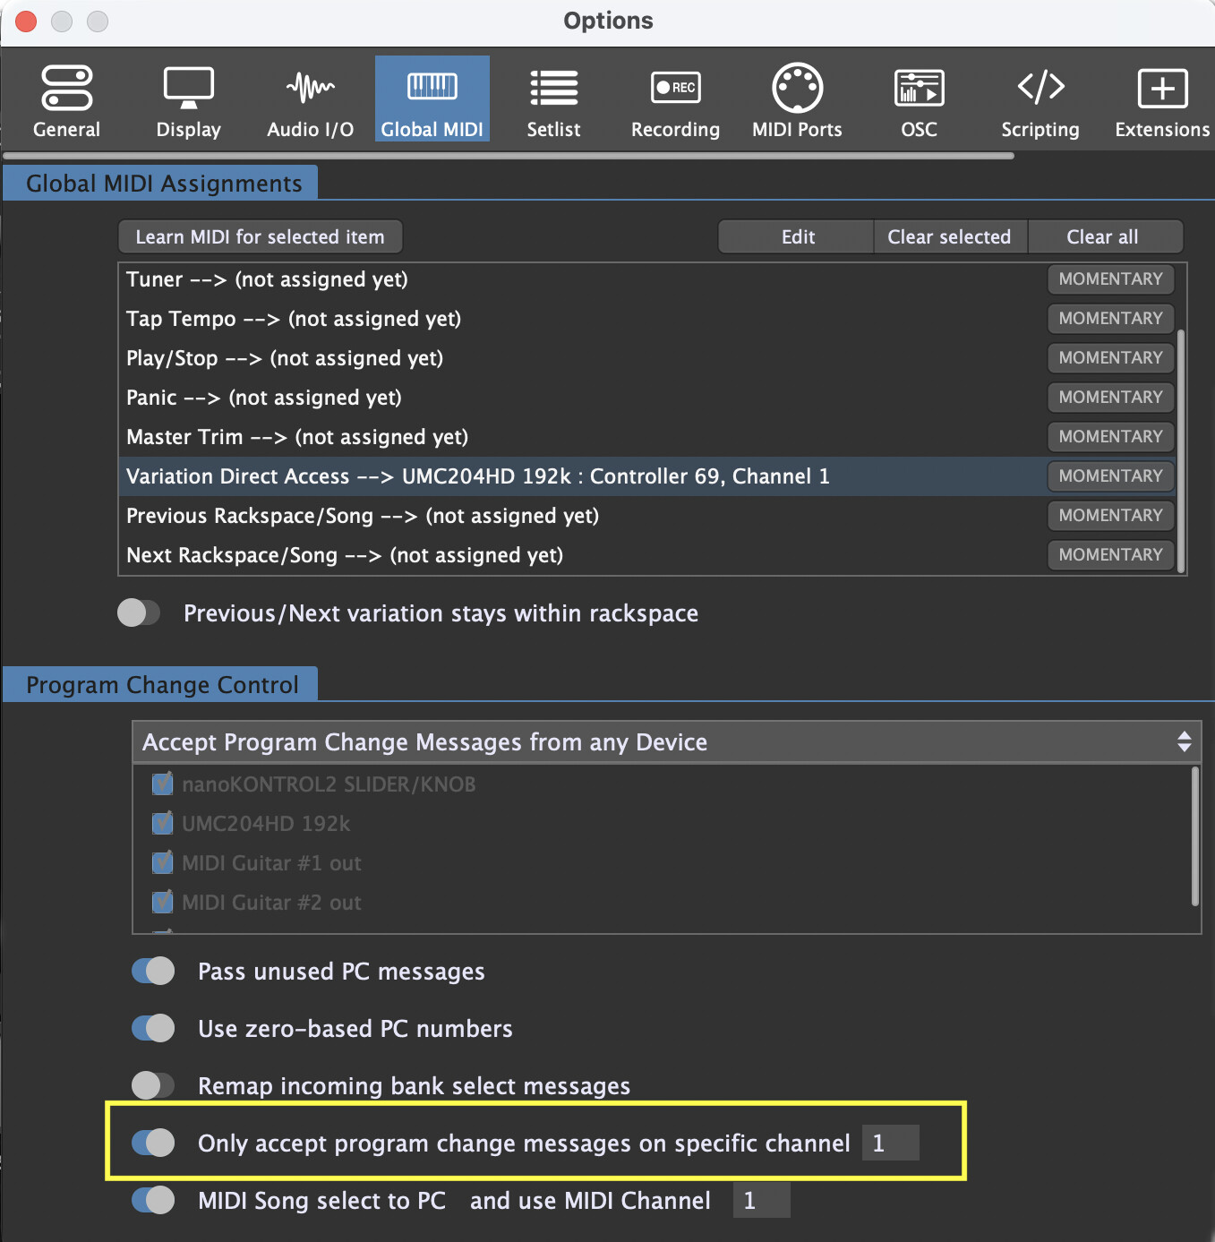Switch to Audio I/O settings
Viewport: 1215px width, 1242px height.
(x=310, y=100)
